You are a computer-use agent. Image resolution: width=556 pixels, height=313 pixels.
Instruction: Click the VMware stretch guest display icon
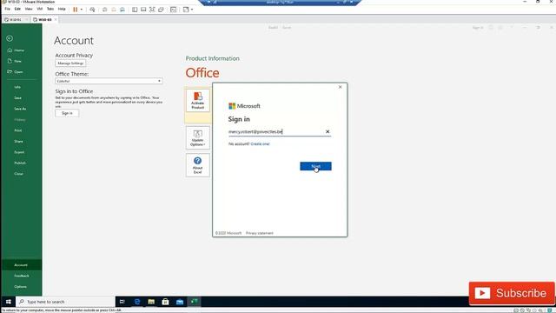pos(186,10)
